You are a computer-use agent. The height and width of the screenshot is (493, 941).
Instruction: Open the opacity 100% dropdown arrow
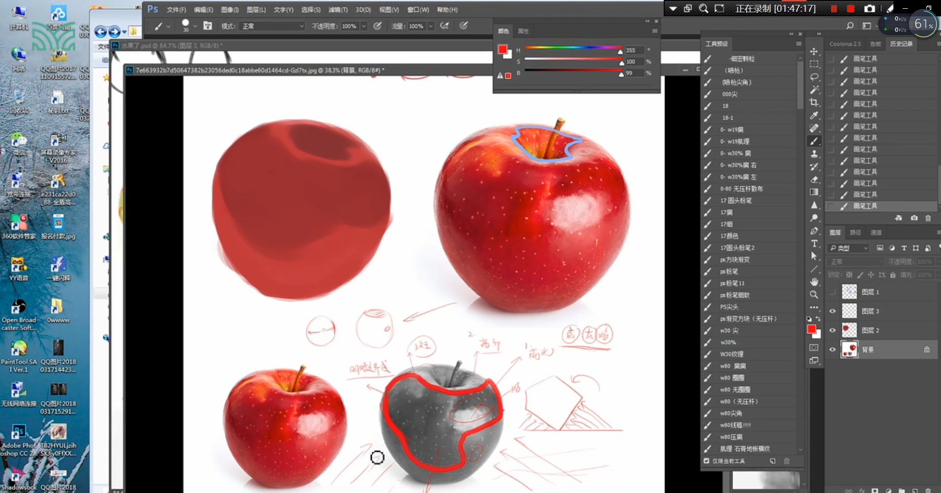[x=364, y=26]
